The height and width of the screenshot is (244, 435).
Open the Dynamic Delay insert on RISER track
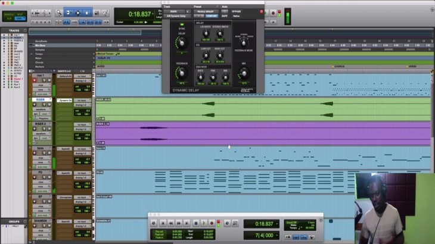[x=64, y=100]
